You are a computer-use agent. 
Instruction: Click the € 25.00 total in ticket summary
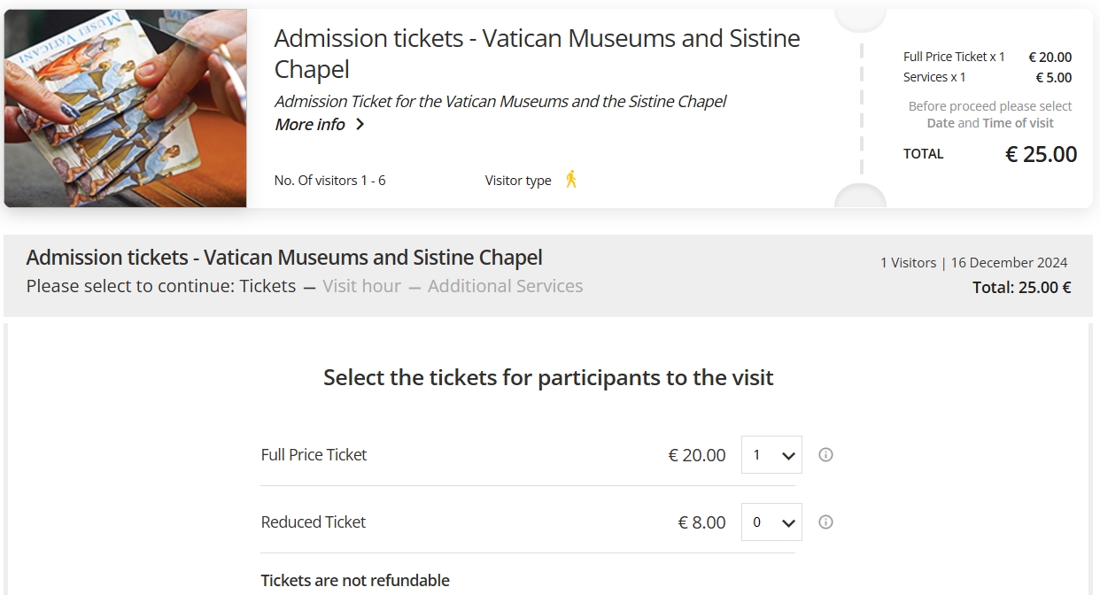pyautogui.click(x=1041, y=154)
